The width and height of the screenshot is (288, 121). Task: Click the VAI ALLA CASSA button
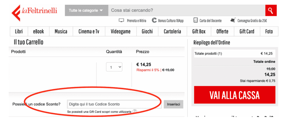coord(235,95)
